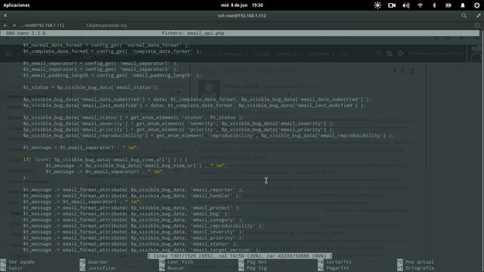Image resolution: width=484 pixels, height=272 pixels.
Task: Open the Aplicaciones menu
Action: (17, 5)
